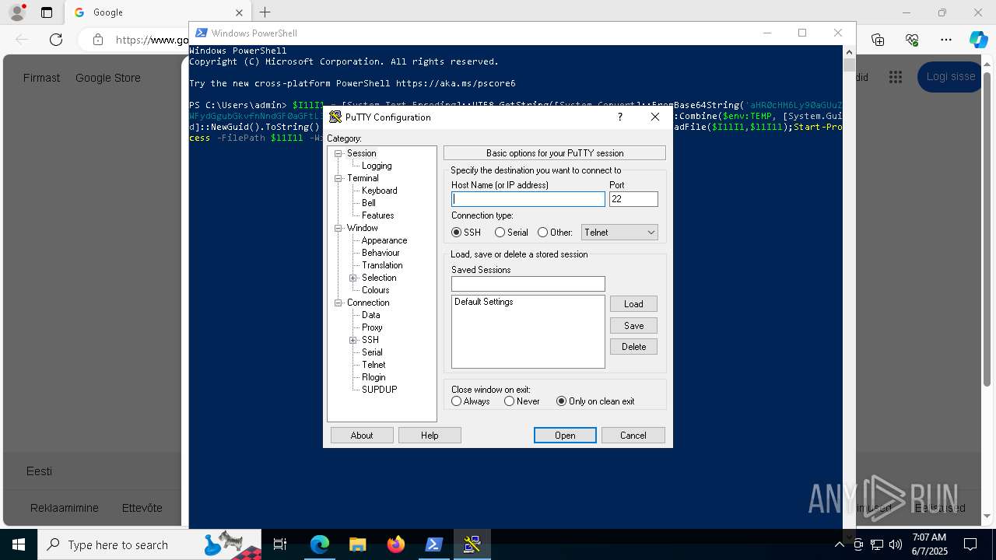Viewport: 996px width, 560px height.
Task: Click Cancel in PuTTY Configuration
Action: 633,436
